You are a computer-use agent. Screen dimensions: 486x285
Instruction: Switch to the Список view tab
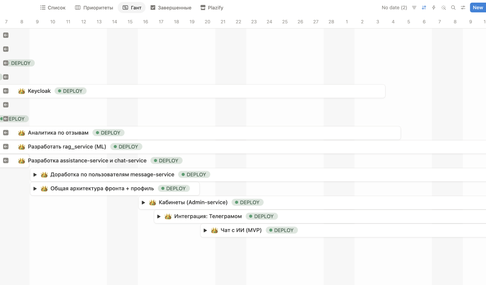point(53,7)
